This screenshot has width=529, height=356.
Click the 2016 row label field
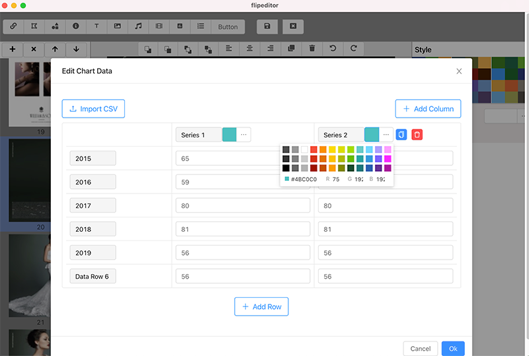pos(93,182)
